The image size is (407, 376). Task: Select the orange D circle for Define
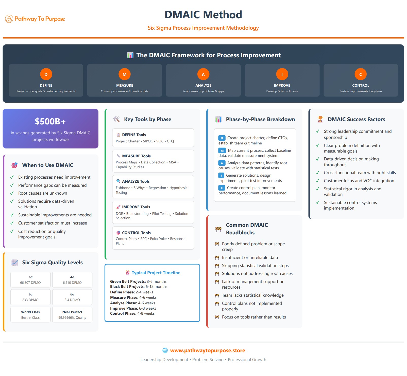(46, 74)
